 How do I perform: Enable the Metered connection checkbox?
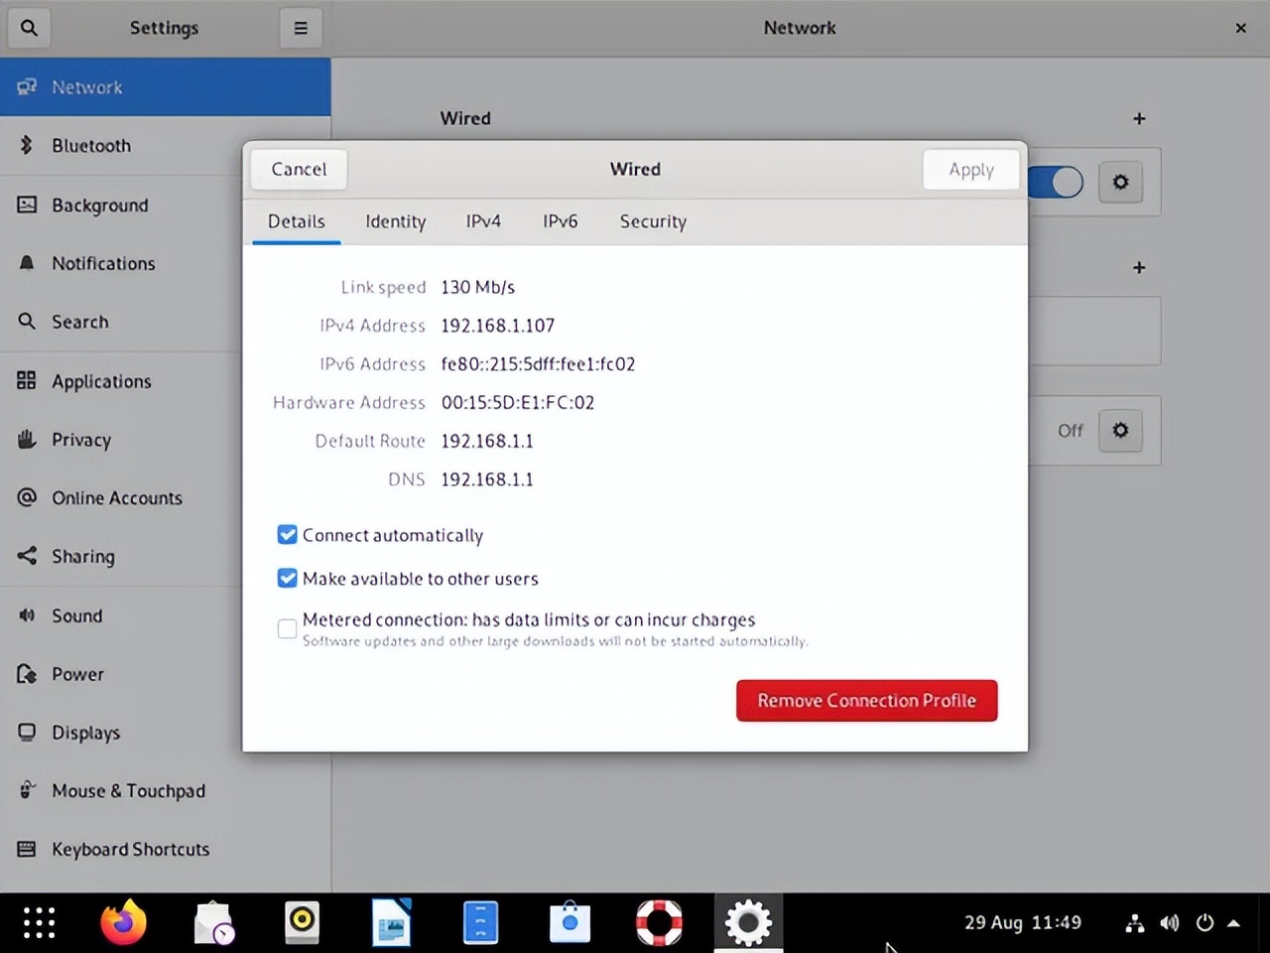tap(288, 628)
